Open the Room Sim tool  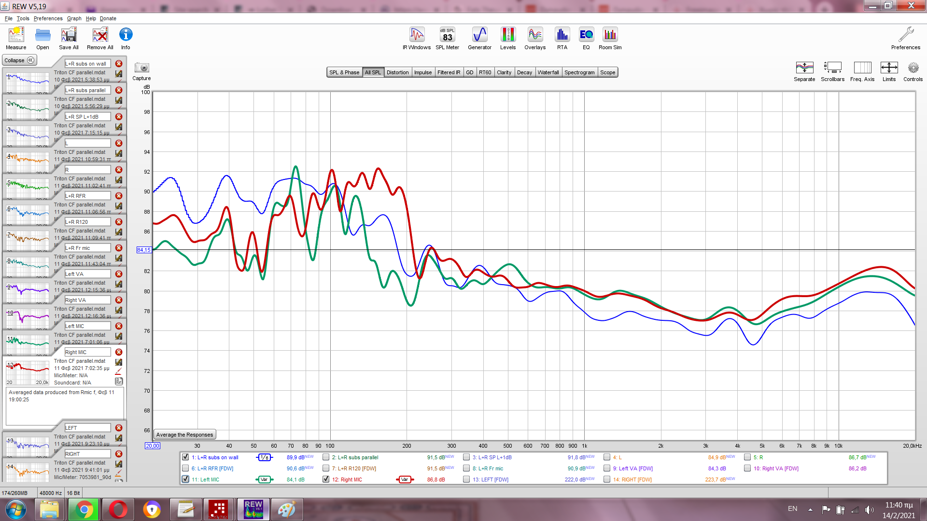pyautogui.click(x=610, y=38)
